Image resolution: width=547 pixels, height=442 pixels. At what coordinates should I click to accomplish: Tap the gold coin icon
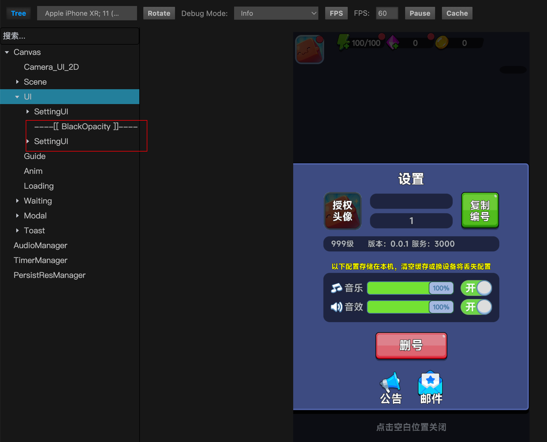[x=442, y=43]
